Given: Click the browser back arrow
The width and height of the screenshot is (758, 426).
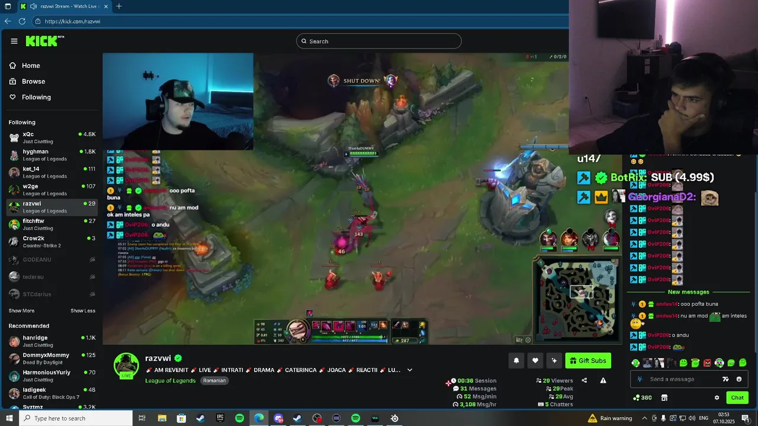Looking at the screenshot, I should click(x=8, y=21).
